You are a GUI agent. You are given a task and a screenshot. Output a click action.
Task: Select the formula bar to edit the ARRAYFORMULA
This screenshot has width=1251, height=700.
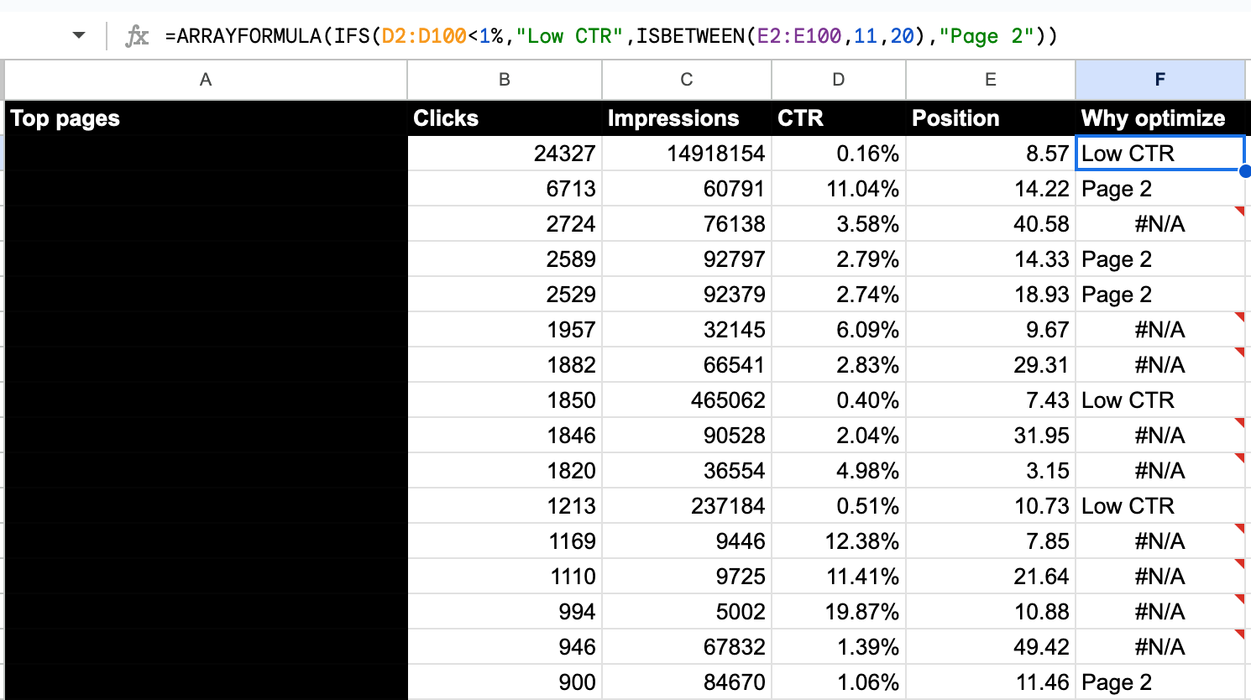588,36
